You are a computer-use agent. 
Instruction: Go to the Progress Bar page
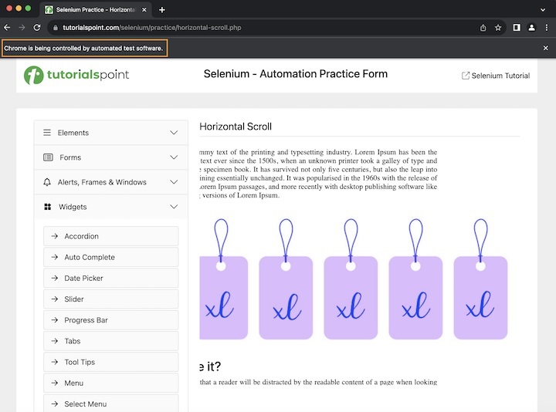coord(86,320)
